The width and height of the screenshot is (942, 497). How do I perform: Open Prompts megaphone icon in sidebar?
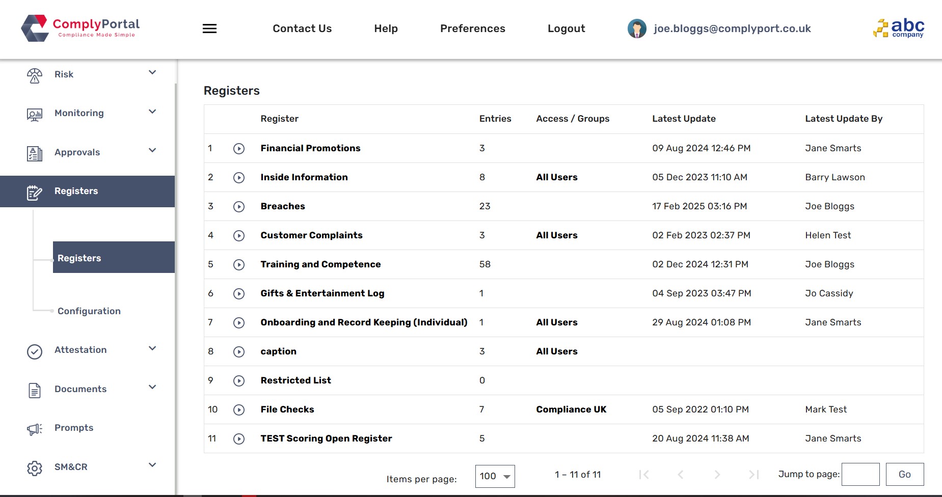point(35,429)
